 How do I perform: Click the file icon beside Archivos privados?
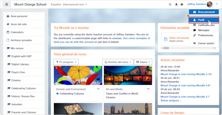click(x=8, y=40)
